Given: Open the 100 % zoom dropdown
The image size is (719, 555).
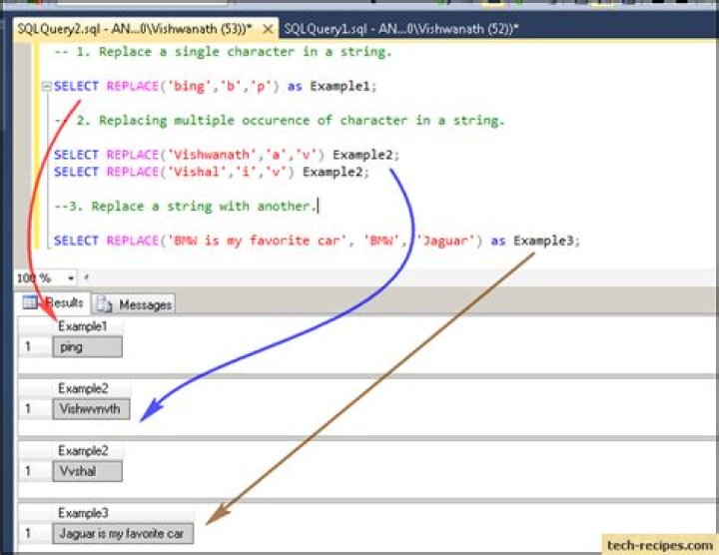Looking at the screenshot, I should click(71, 277).
